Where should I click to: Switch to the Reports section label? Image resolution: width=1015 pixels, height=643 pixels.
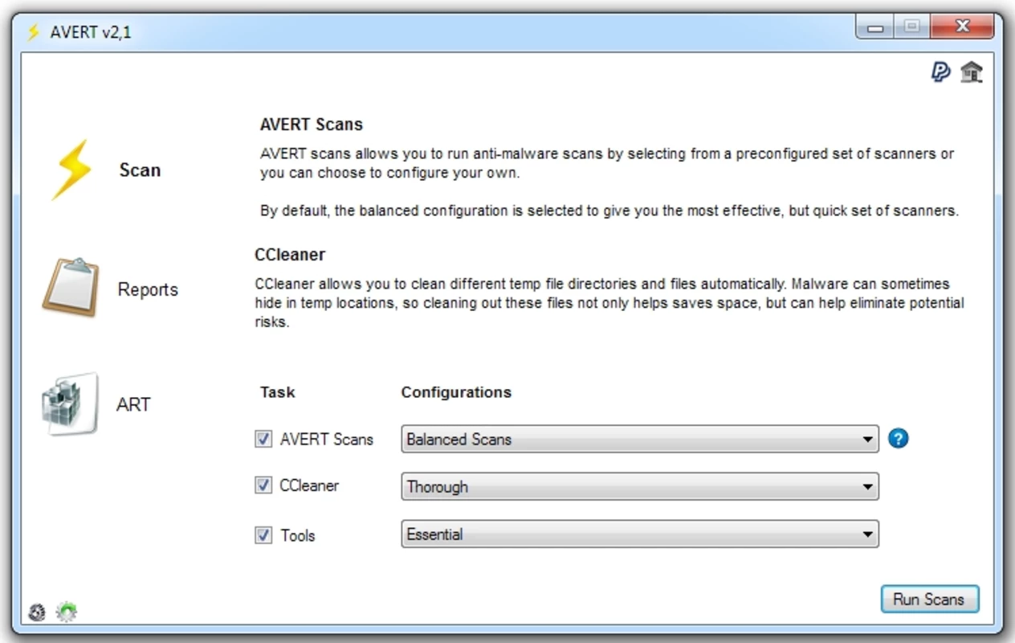click(148, 289)
